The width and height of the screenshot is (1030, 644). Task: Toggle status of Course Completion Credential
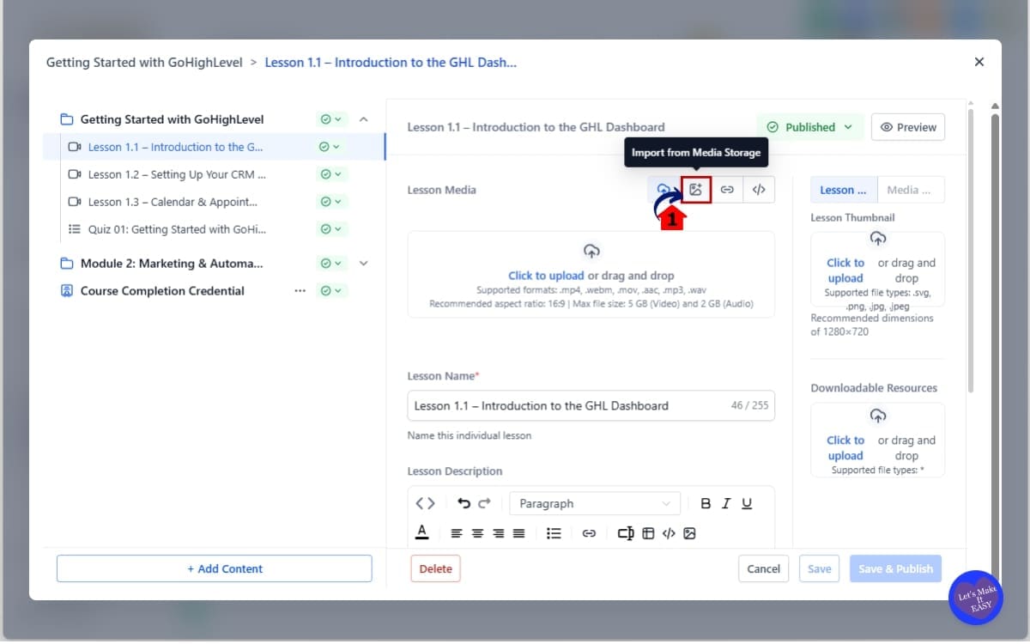point(330,291)
